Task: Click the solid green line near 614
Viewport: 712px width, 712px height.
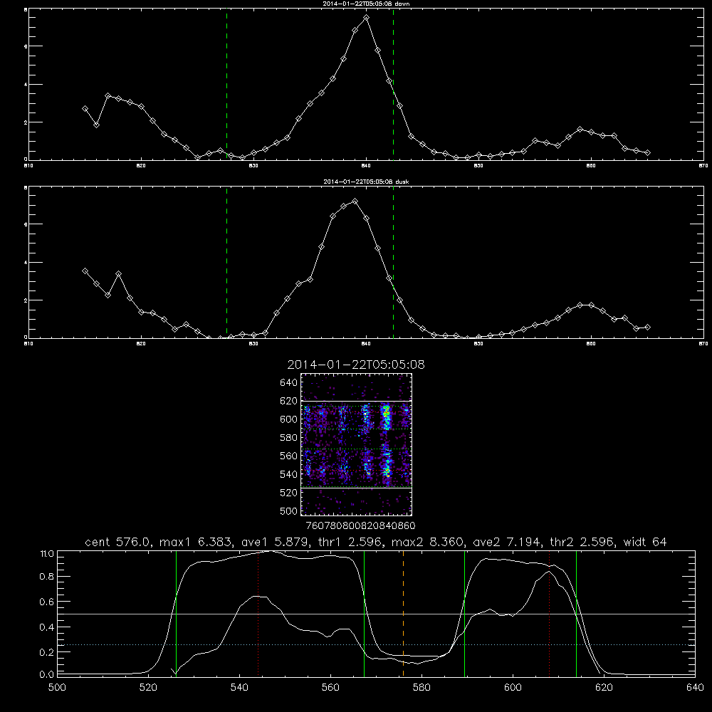Action: 576,614
